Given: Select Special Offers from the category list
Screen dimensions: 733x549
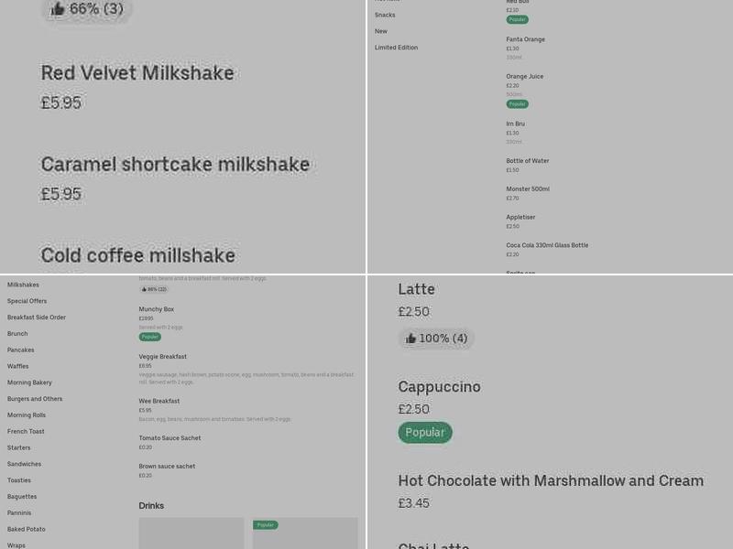Looking at the screenshot, I should 26,300.
